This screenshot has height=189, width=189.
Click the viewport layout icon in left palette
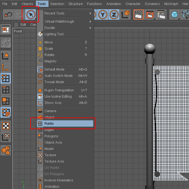point(6,29)
